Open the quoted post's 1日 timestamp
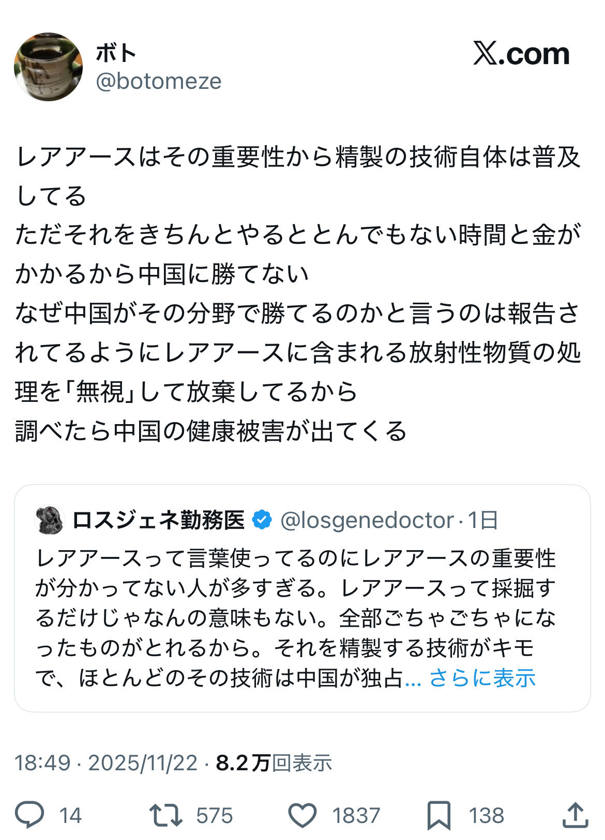 (483, 520)
